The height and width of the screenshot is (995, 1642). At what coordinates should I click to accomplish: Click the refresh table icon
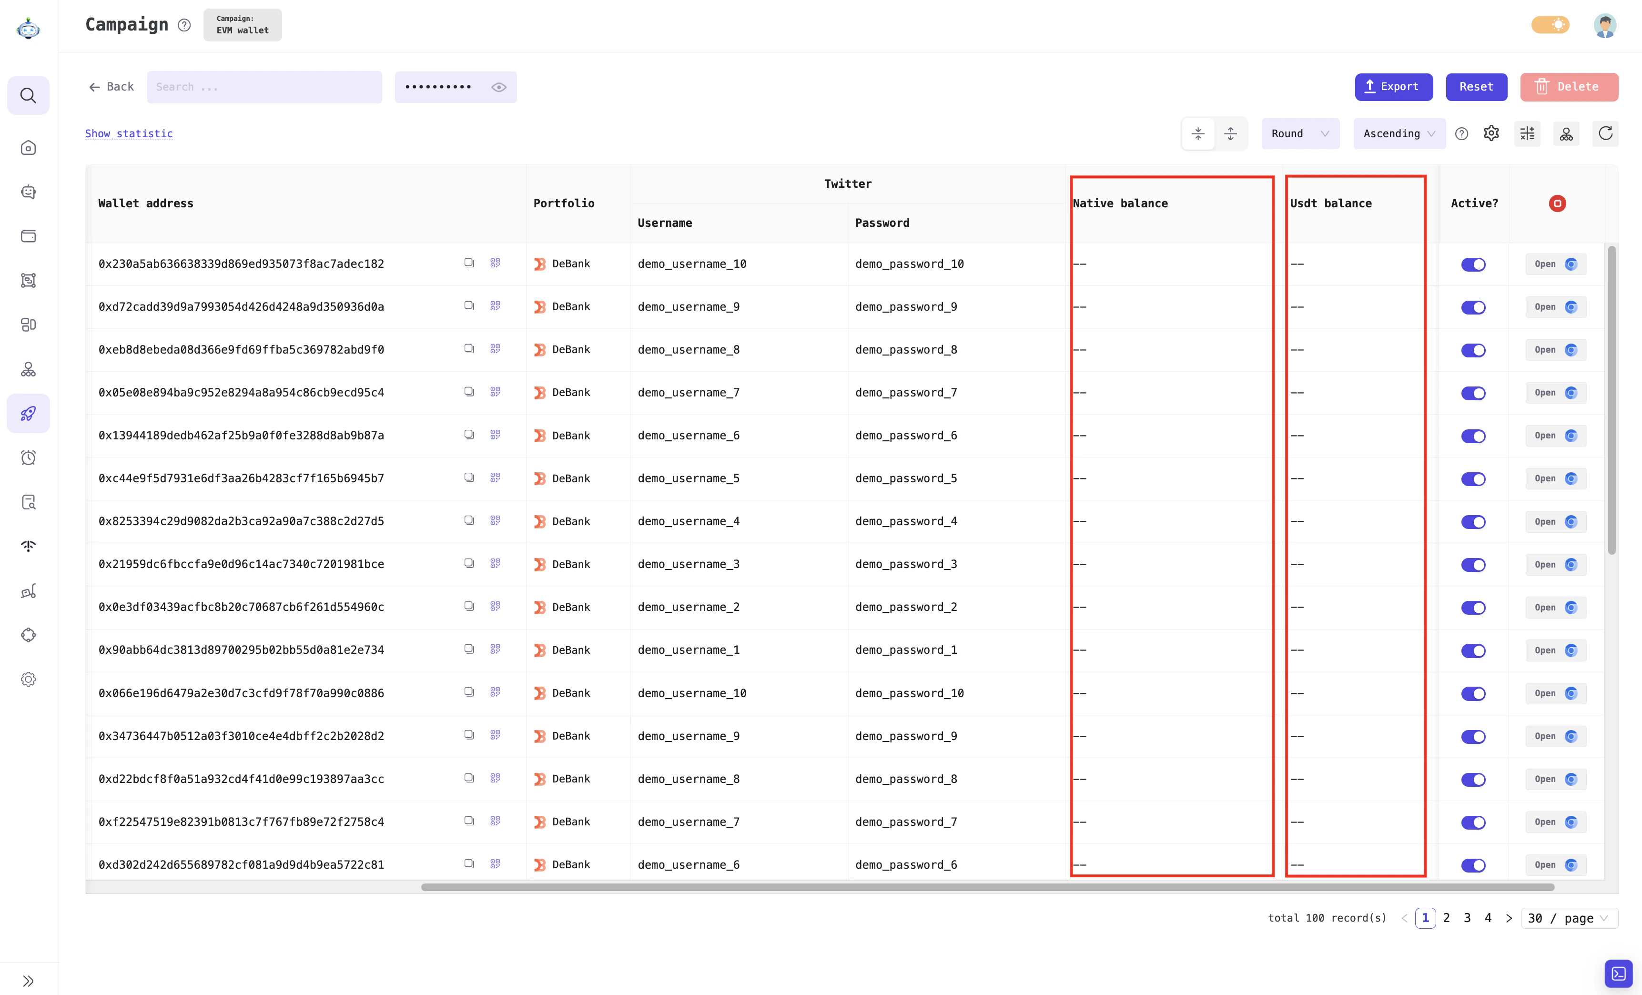click(1605, 133)
